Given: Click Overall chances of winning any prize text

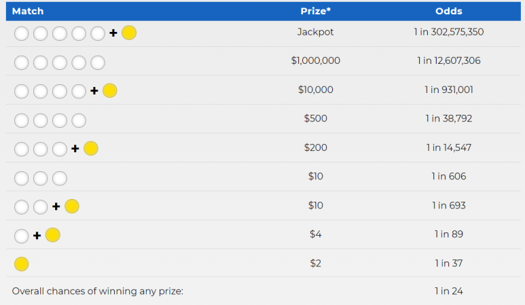Looking at the screenshot, I should coord(98,291).
